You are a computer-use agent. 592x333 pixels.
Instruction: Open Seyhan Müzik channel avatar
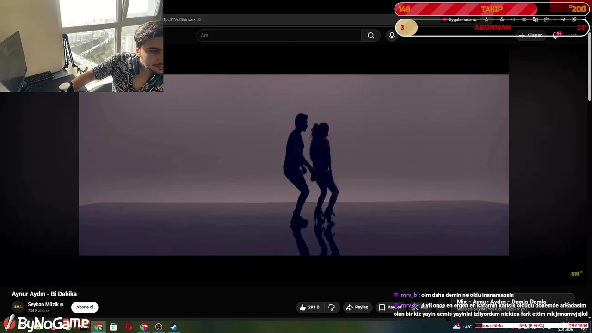[18, 307]
